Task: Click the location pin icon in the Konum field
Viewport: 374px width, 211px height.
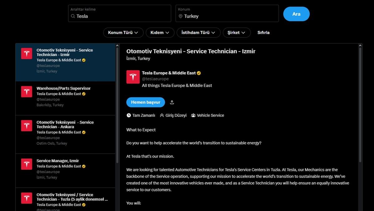Action: pyautogui.click(x=181, y=16)
